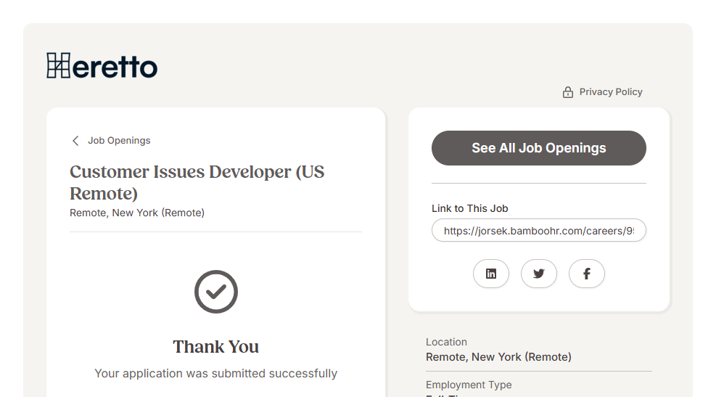This screenshot has height=397, width=716.
Task: Share the job on Twitter
Action: click(539, 274)
